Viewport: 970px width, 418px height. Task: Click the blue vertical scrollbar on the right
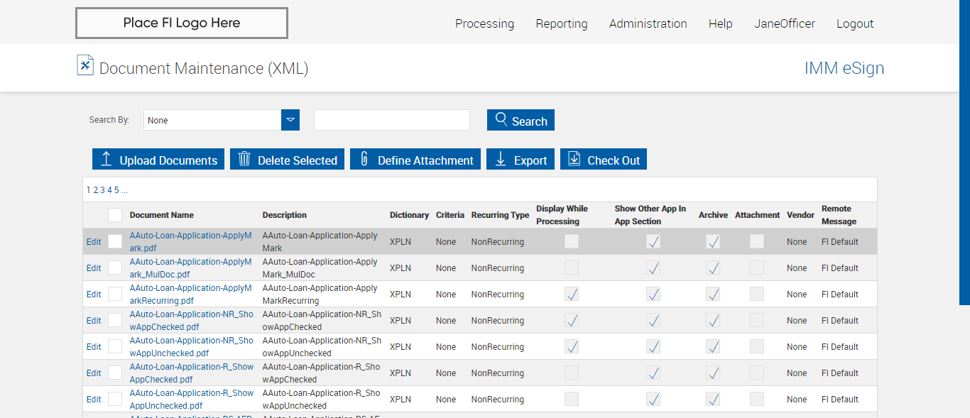click(x=964, y=153)
